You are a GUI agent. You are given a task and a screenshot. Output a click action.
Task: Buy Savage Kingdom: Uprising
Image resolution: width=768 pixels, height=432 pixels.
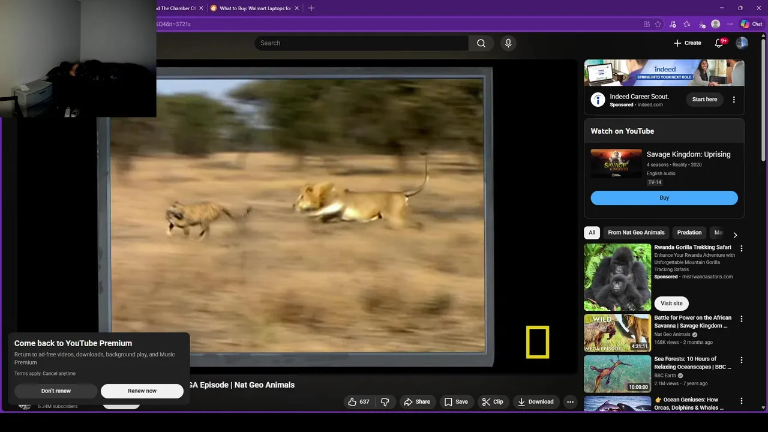(664, 198)
